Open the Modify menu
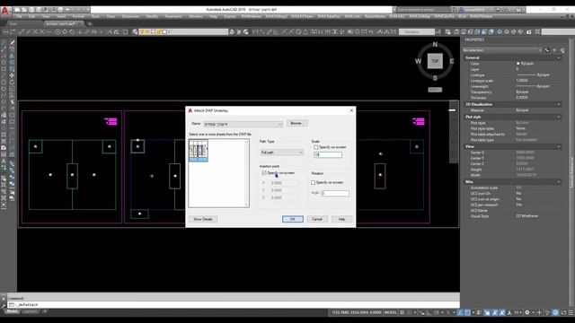Viewport: 575px width, 323px height. click(x=152, y=16)
